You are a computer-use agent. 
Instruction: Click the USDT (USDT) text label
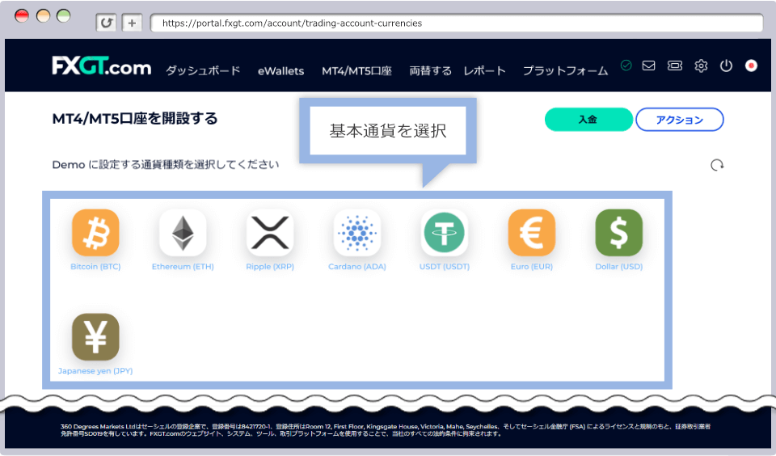point(445,266)
